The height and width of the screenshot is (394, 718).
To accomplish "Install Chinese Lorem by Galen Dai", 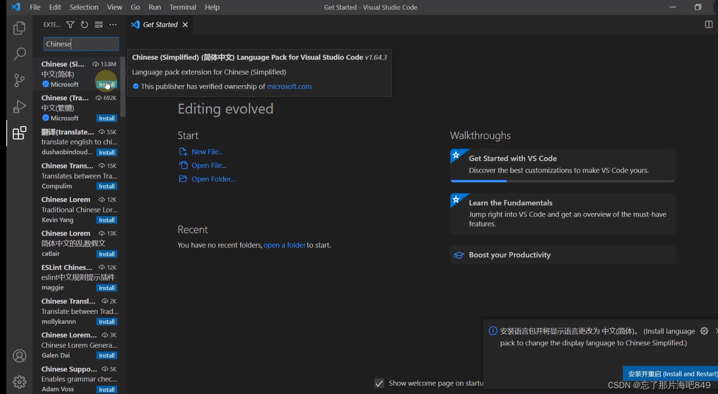I will point(107,356).
